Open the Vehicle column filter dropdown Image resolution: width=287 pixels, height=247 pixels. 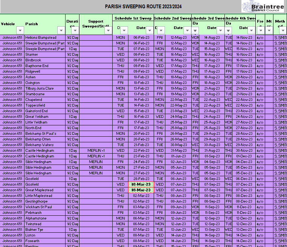pyautogui.click(x=20, y=30)
